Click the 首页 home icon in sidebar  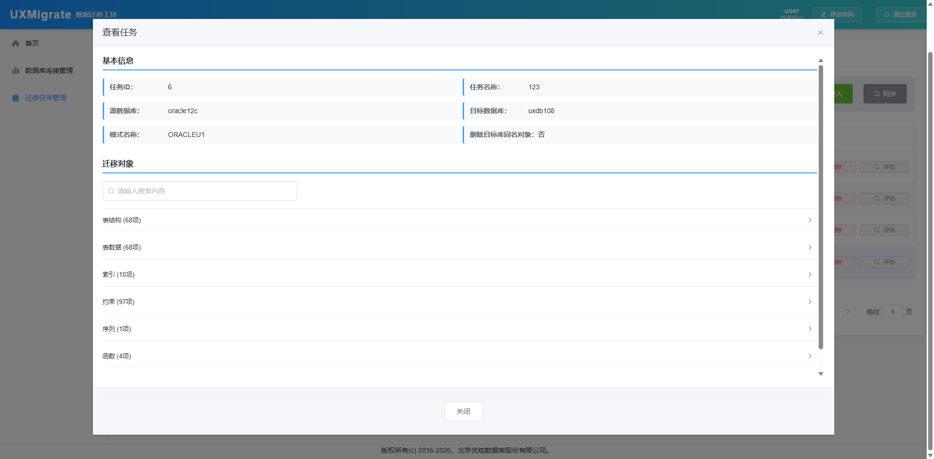[16, 43]
